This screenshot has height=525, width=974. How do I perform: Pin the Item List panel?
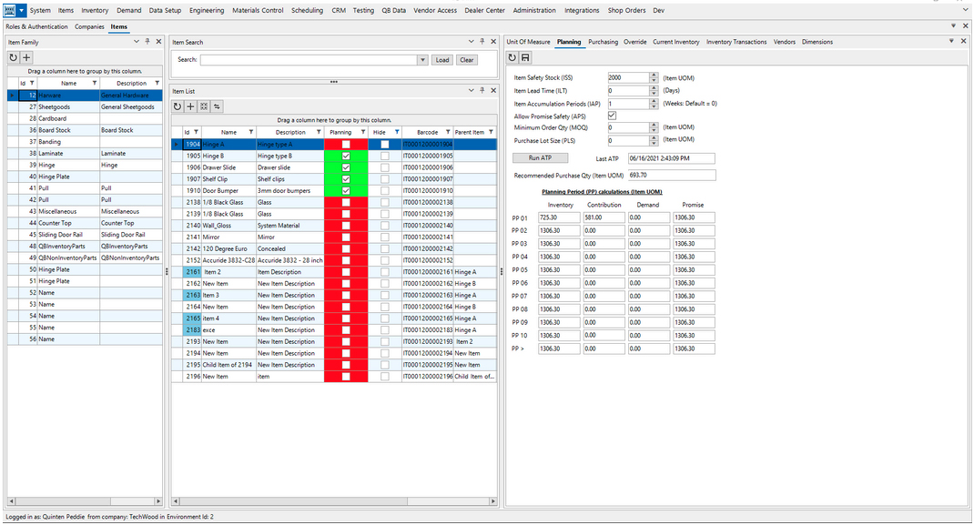coord(482,91)
